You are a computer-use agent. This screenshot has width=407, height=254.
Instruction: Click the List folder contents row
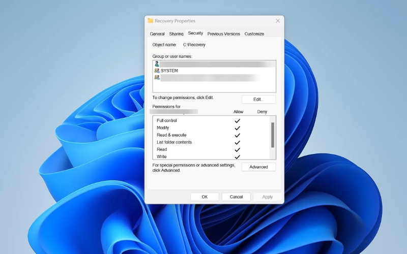(211, 142)
